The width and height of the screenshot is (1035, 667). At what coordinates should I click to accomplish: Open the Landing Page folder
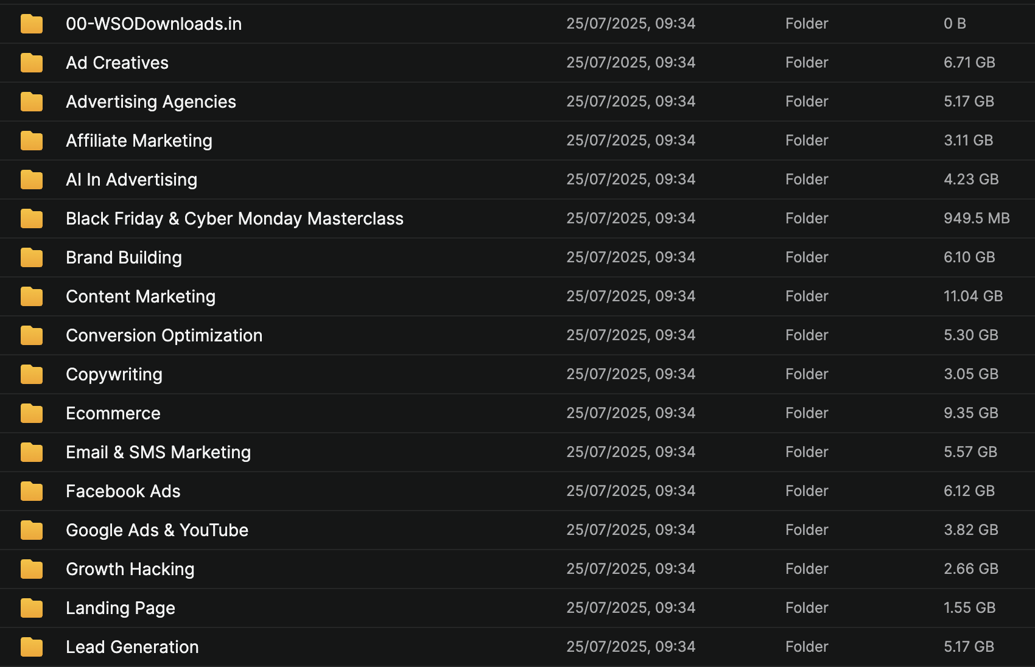(x=121, y=608)
